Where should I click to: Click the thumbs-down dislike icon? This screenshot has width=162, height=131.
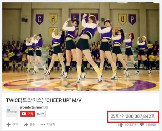142,125
